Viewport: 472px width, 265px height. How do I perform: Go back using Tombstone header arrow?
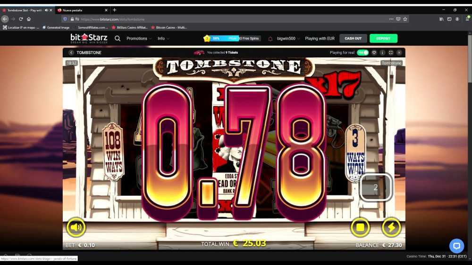tap(71, 53)
